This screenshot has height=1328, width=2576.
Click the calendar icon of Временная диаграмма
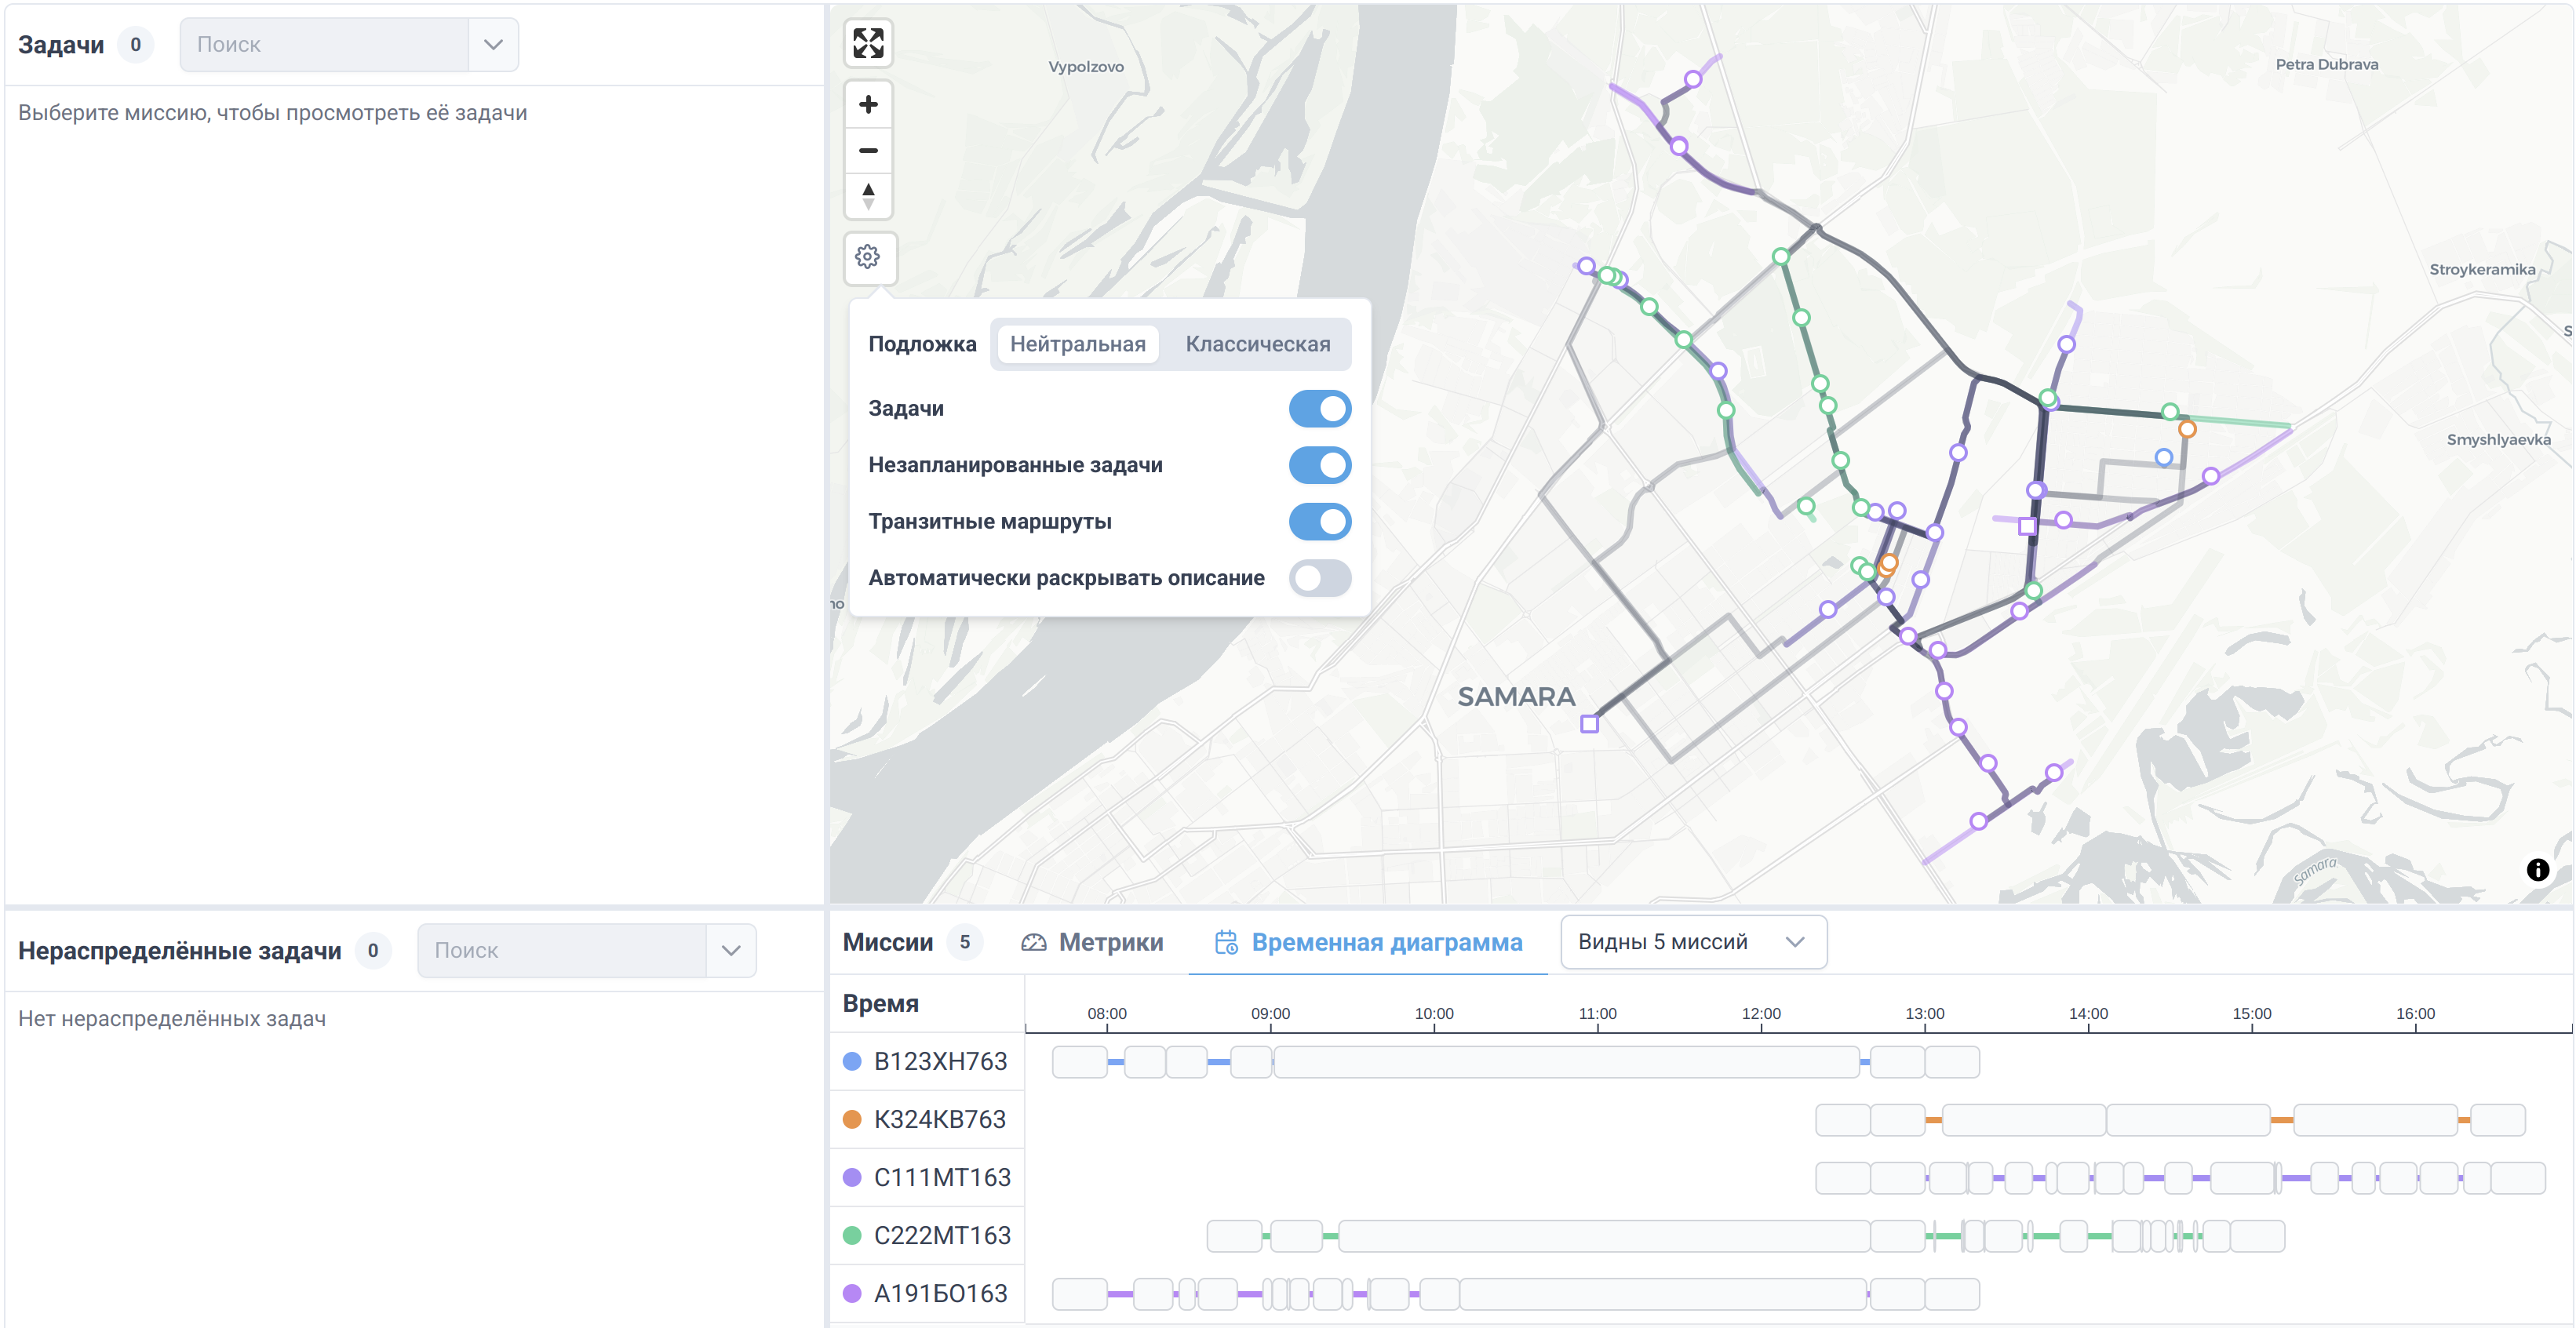coord(1226,942)
